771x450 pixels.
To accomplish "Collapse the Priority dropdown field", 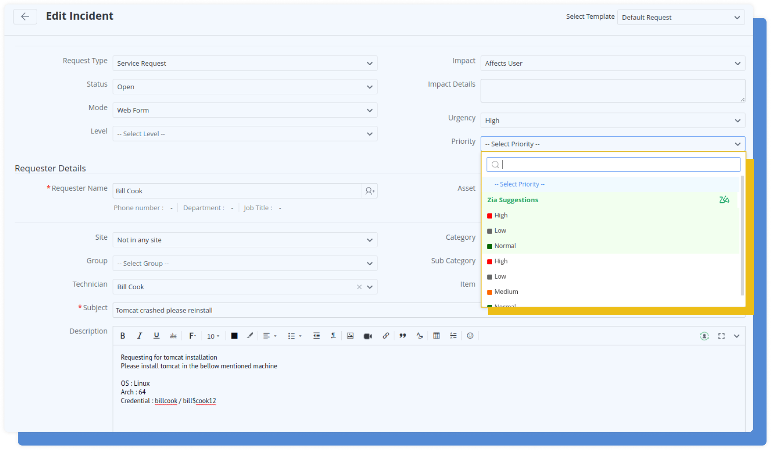I will [x=613, y=144].
